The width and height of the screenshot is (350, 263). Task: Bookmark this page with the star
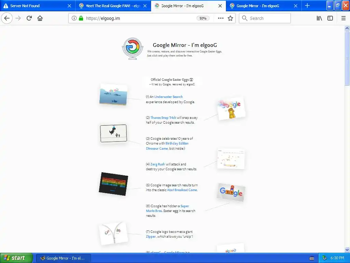point(230,18)
